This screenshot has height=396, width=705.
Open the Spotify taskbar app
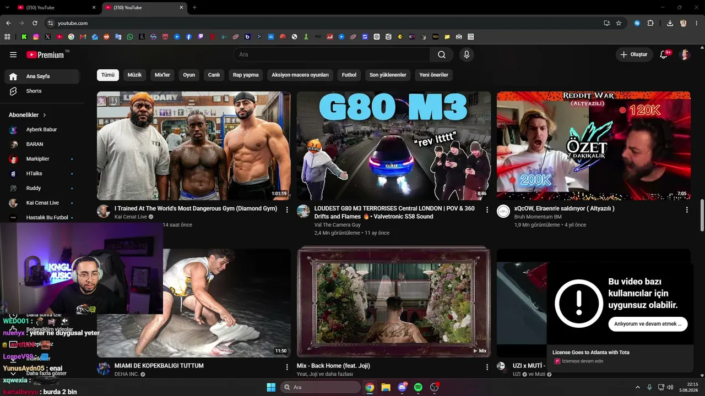point(418,387)
